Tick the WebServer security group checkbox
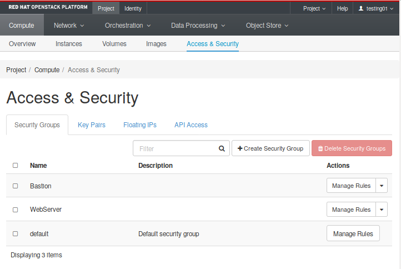The width and height of the screenshot is (401, 269). tap(16, 210)
